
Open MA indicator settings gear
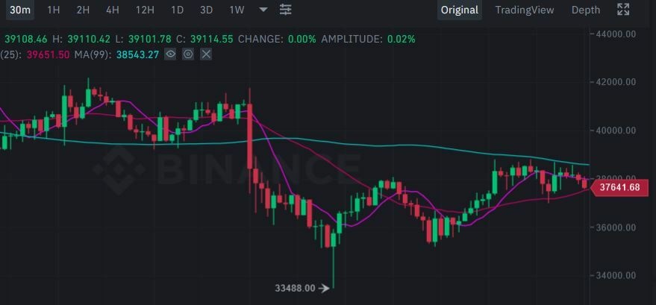[188, 54]
